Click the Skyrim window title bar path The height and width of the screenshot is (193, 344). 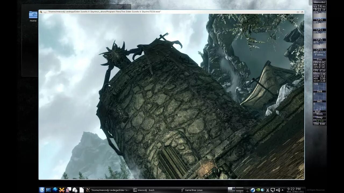click(x=104, y=12)
